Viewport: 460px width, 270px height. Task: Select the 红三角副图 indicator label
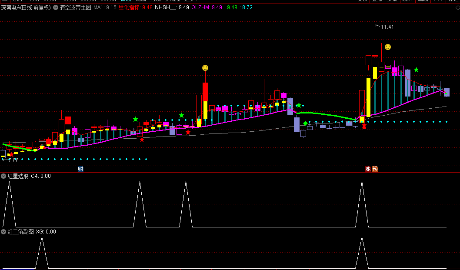click(20, 232)
